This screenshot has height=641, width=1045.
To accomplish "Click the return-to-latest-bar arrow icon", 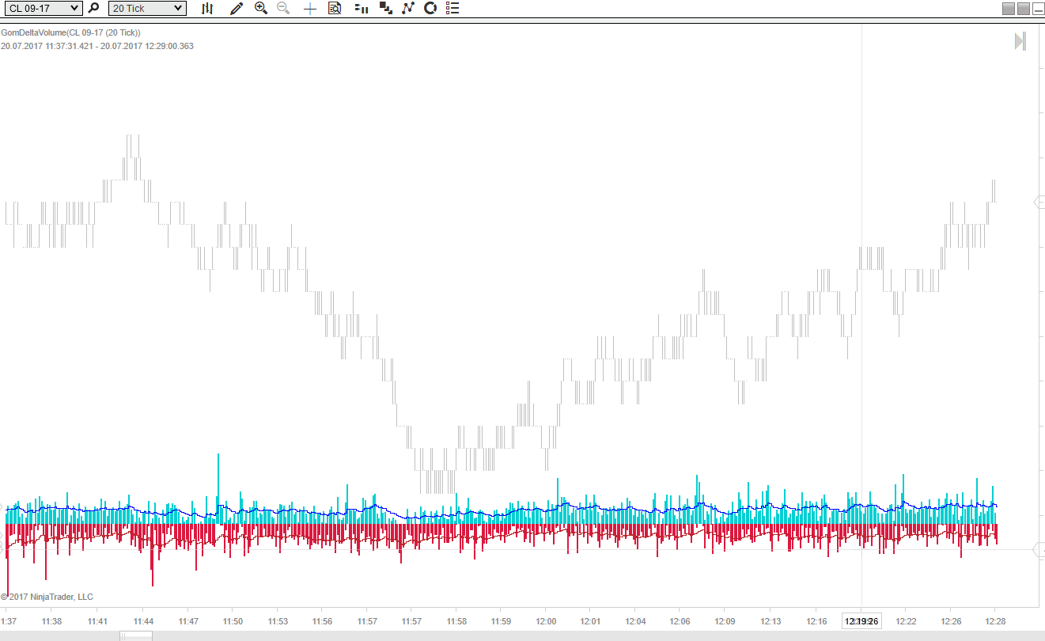I will (x=1020, y=41).
